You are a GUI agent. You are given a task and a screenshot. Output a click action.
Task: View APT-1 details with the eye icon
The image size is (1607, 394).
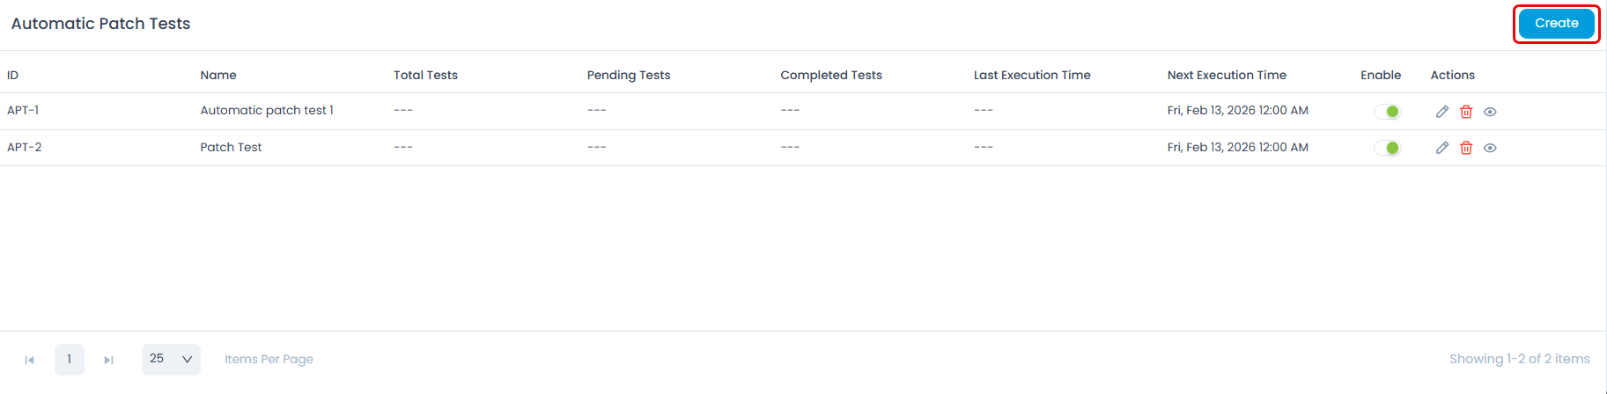pyautogui.click(x=1490, y=112)
